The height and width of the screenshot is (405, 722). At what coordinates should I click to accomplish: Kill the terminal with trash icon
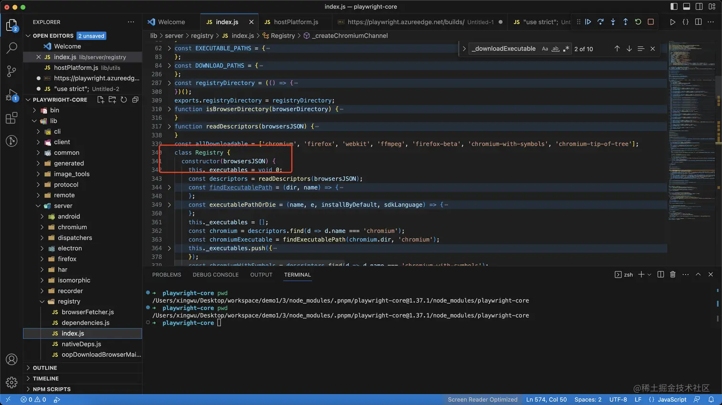coord(673,274)
